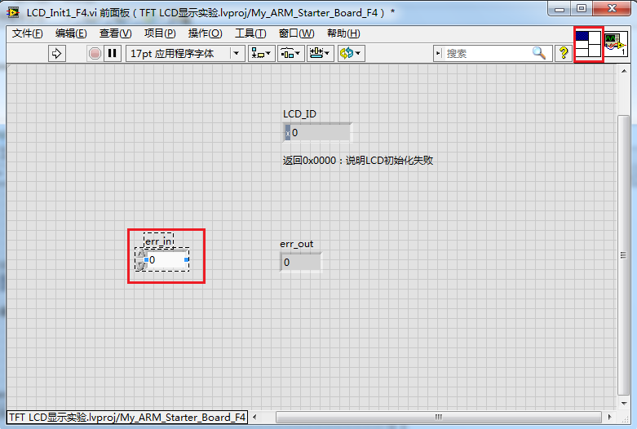The width and height of the screenshot is (637, 429).
Task: Open the 查看(V) menu
Action: pos(115,33)
